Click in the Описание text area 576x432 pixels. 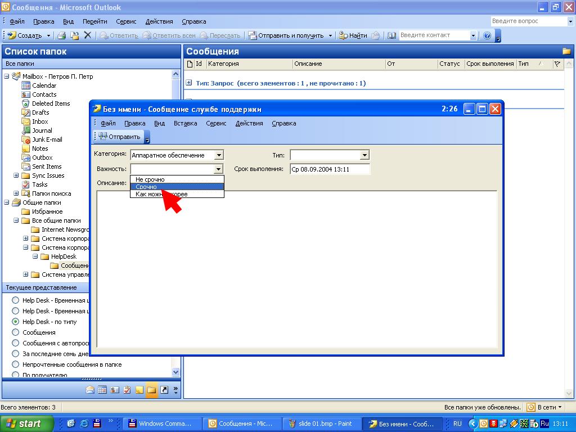(x=297, y=269)
